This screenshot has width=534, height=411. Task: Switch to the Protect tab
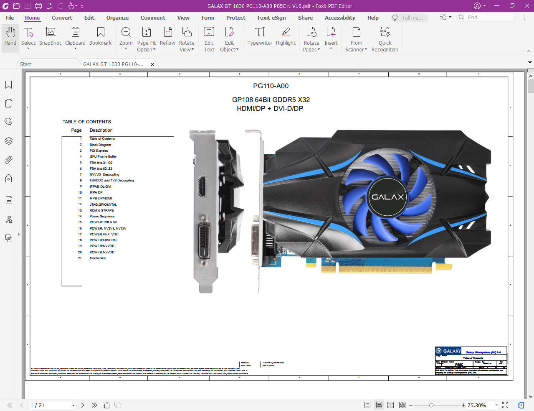tap(236, 18)
